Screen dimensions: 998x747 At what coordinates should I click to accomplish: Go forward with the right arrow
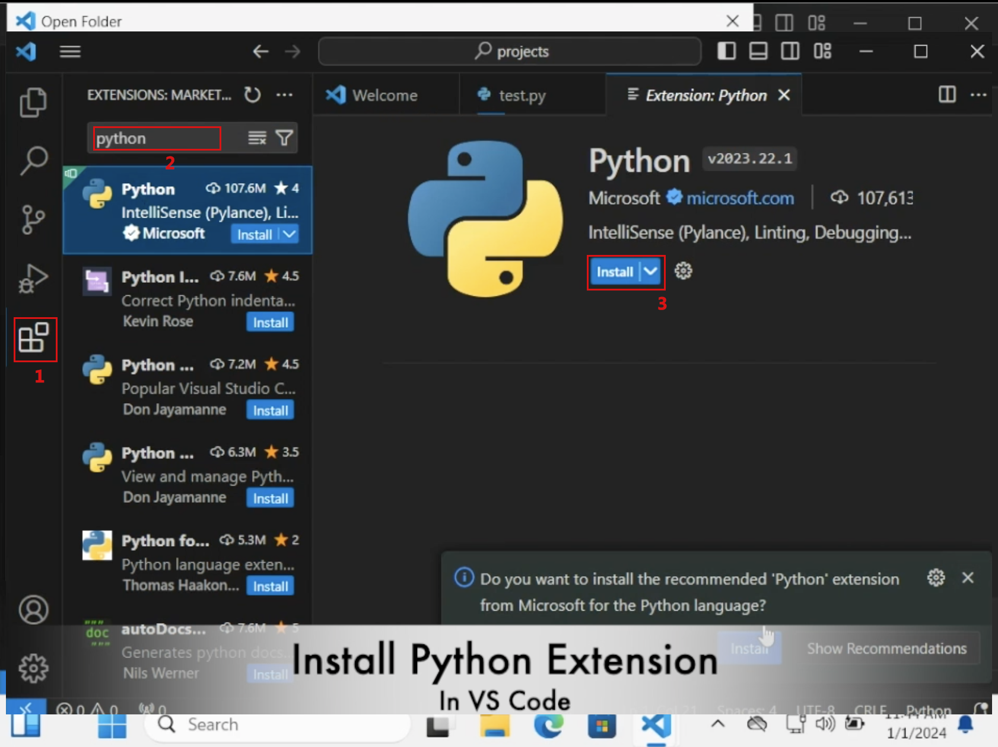point(293,52)
